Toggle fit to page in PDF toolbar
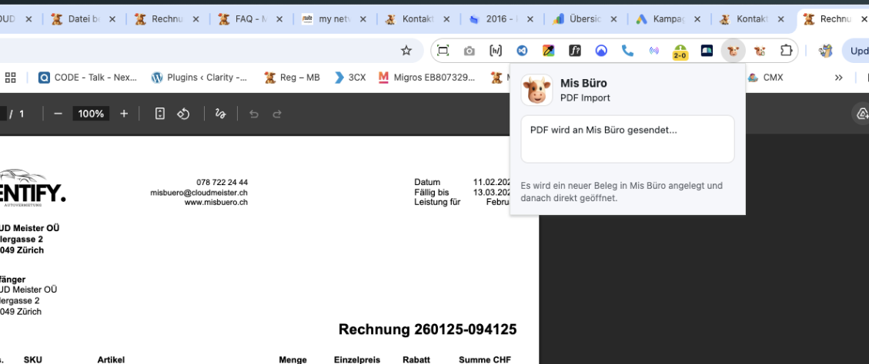The height and width of the screenshot is (364, 869). [x=160, y=114]
